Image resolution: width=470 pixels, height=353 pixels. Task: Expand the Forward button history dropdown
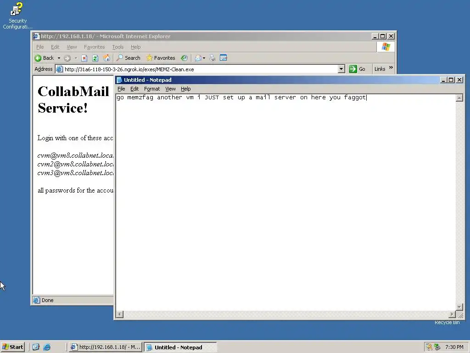tap(76, 58)
